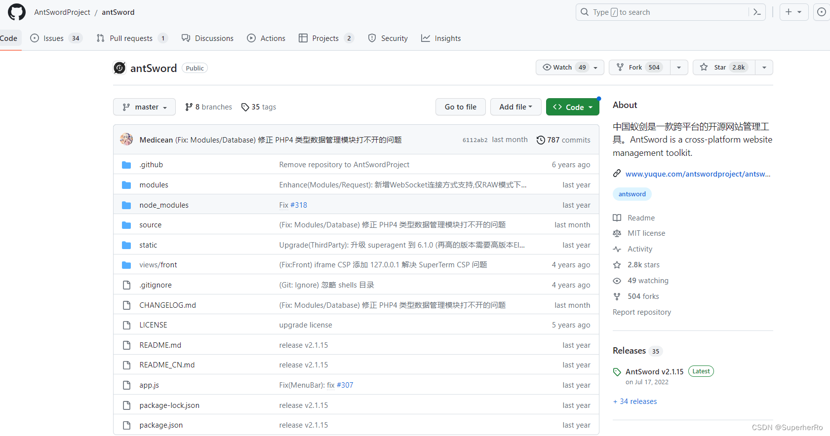Open the package-lock.json file name
Viewport: 830px width, 436px height.
(x=169, y=405)
